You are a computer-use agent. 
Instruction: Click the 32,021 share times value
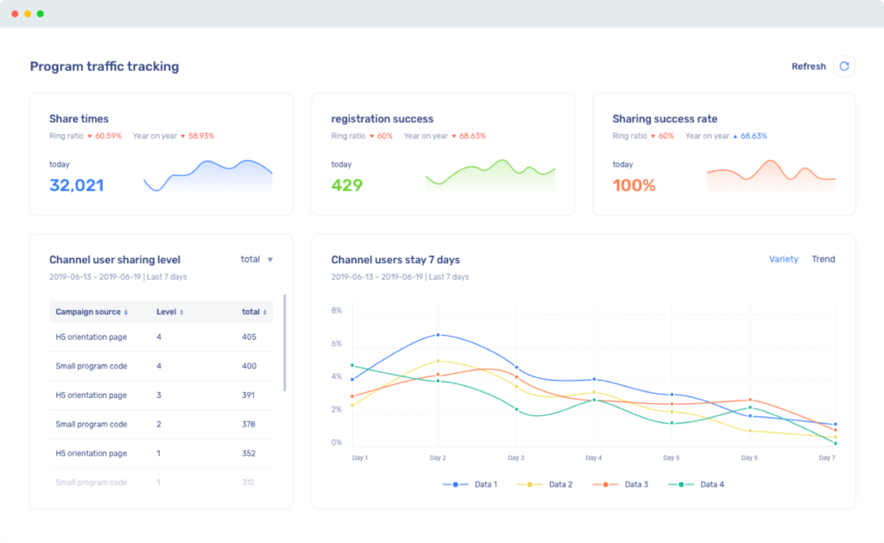pyautogui.click(x=77, y=185)
